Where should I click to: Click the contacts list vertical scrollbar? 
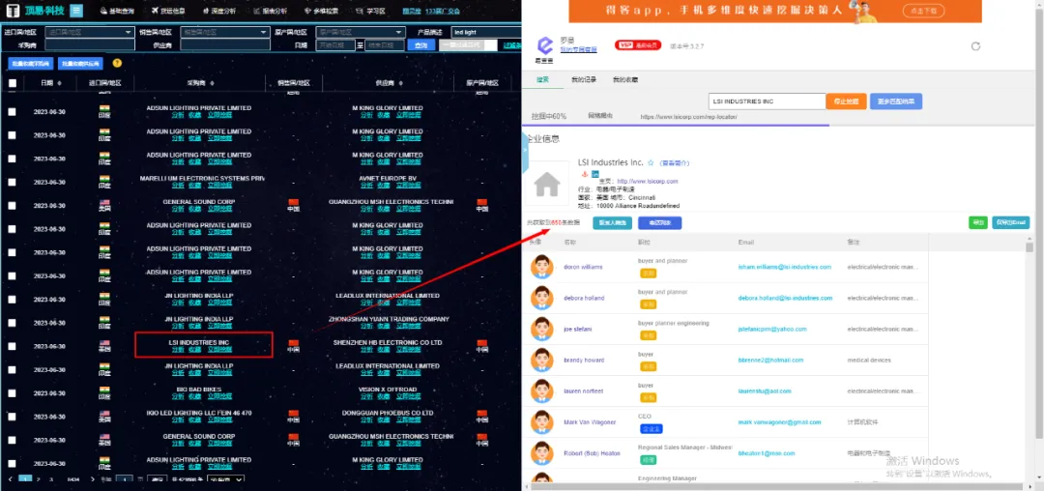point(1029,247)
